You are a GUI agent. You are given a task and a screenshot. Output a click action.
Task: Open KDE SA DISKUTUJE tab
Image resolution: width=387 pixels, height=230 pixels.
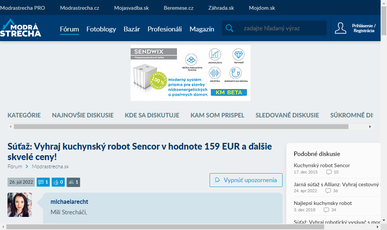[152, 115]
